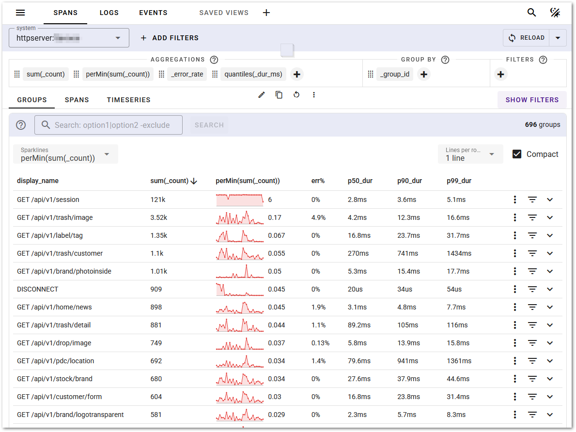Add a new aggregation with plus button
576x432 pixels.
pos(297,74)
